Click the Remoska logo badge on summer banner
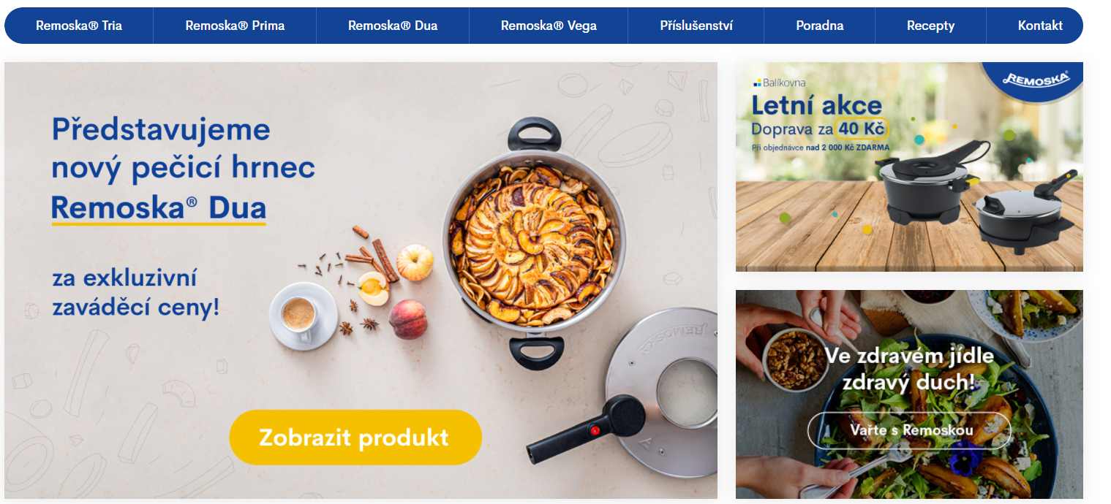 coord(1035,79)
